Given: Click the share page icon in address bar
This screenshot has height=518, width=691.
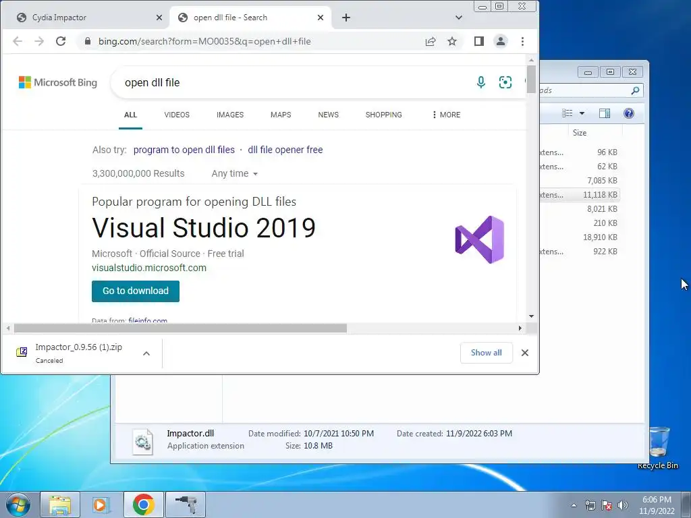Looking at the screenshot, I should (431, 41).
